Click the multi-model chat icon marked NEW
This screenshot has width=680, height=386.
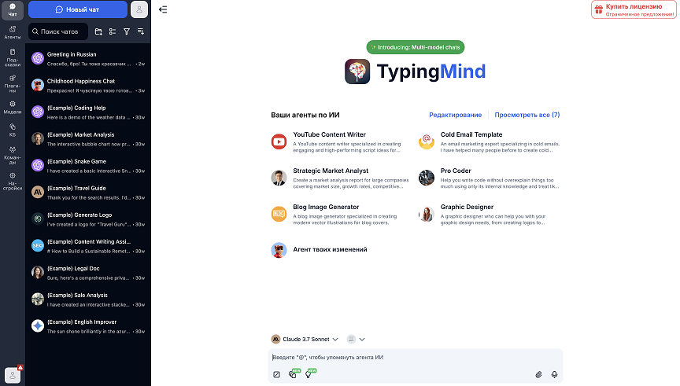tap(293, 375)
